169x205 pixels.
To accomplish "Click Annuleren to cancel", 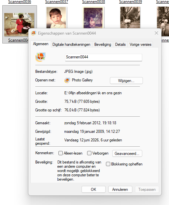I will [x=120, y=189].
